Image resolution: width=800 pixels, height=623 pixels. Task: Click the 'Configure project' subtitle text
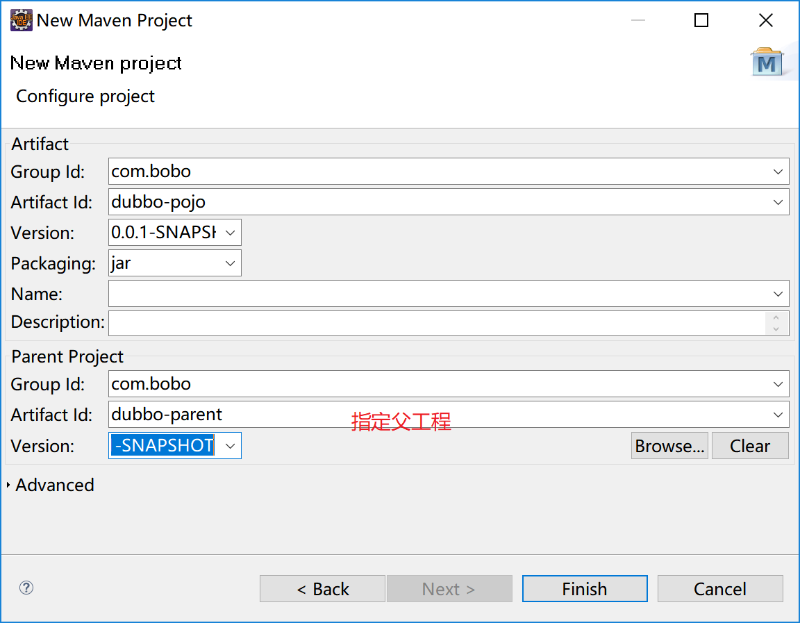[85, 97]
